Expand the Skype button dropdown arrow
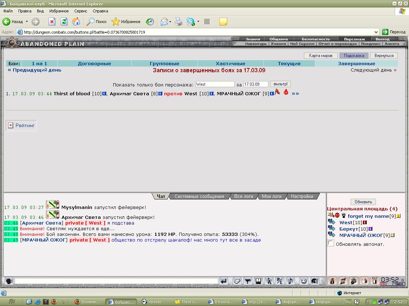This screenshot has height=306, width=409. tap(198, 22)
